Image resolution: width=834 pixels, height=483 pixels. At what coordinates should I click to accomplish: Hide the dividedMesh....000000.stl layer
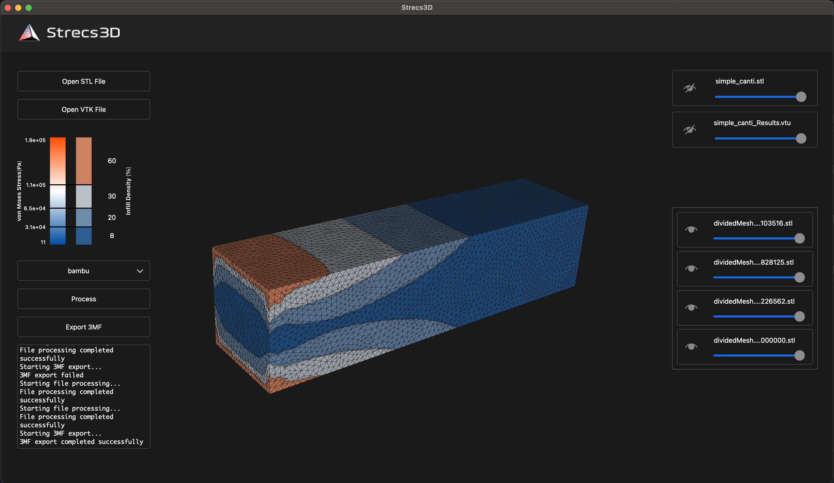click(691, 347)
